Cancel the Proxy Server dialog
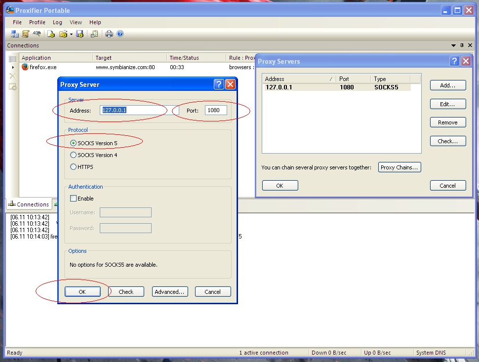This screenshot has height=362, width=479. [213, 292]
